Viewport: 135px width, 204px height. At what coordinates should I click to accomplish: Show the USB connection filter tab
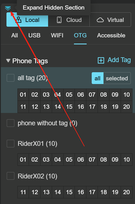click(x=34, y=35)
